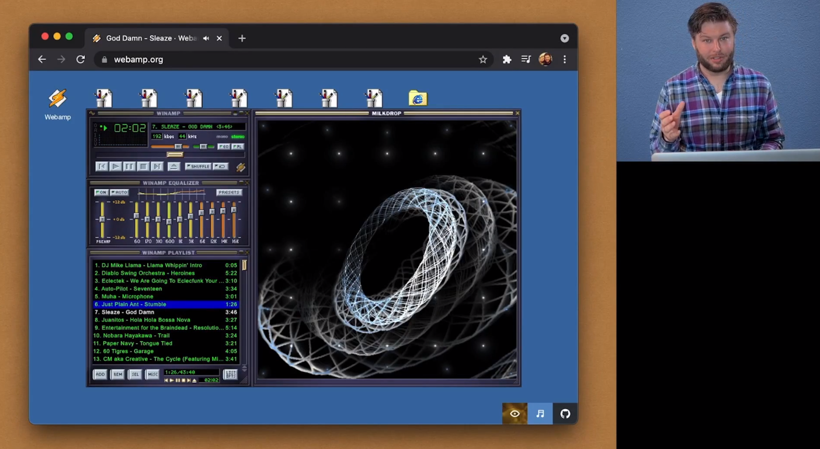Select track 1 DJ Mike Llama
The width and height of the screenshot is (820, 449).
point(165,265)
